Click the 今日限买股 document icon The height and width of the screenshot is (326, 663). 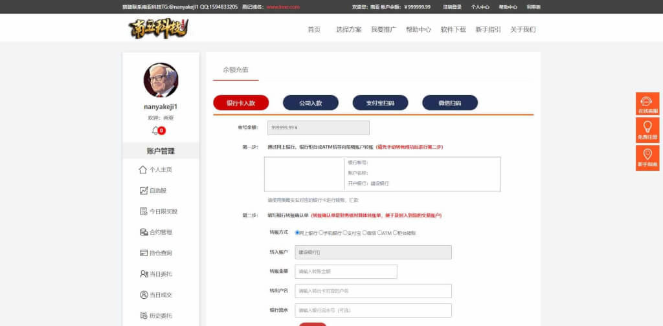pyautogui.click(x=144, y=211)
